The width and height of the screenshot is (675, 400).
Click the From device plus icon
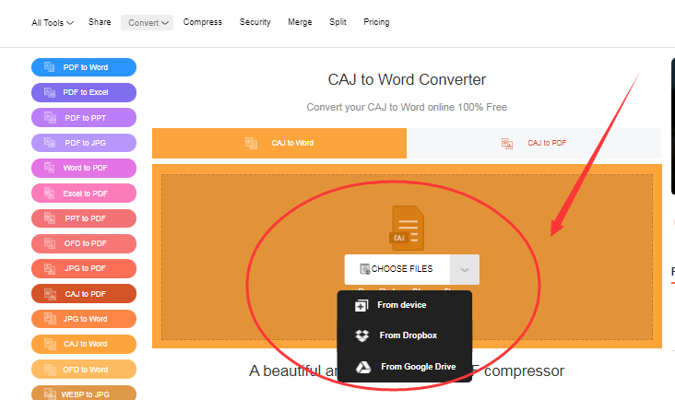click(361, 305)
